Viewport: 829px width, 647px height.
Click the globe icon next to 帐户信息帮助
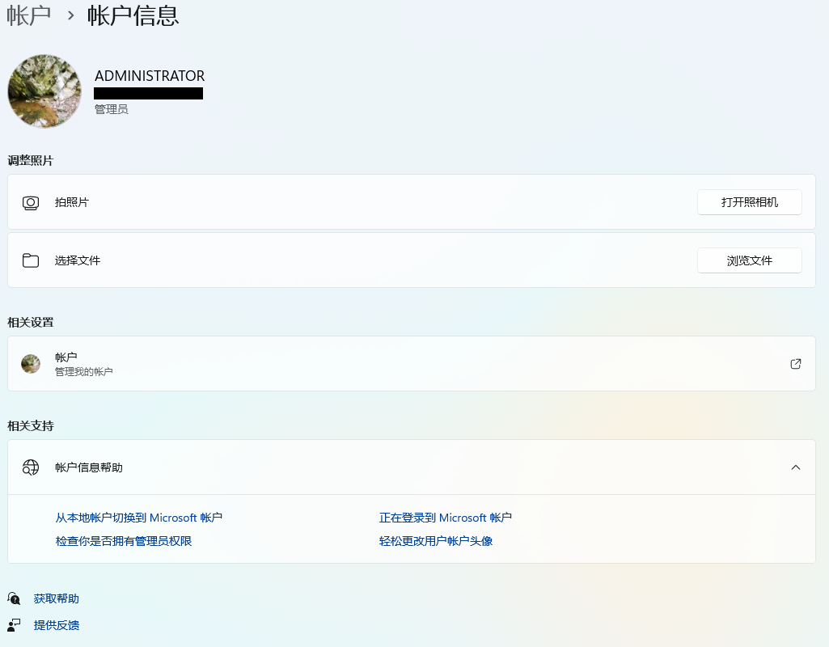31,467
